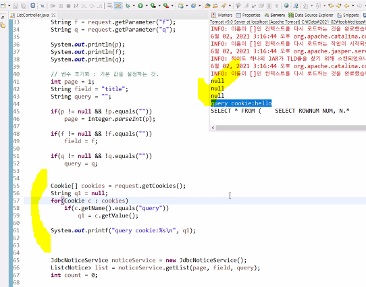Image resolution: width=366 pixels, height=287 pixels.
Task: Click the Next Annotation icon
Action: [305, 6]
